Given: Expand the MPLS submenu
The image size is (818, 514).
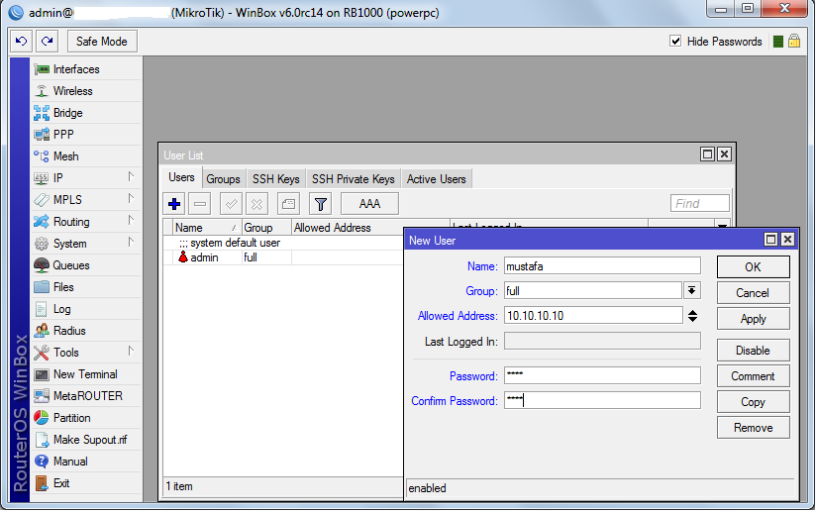Looking at the screenshot, I should (x=86, y=200).
